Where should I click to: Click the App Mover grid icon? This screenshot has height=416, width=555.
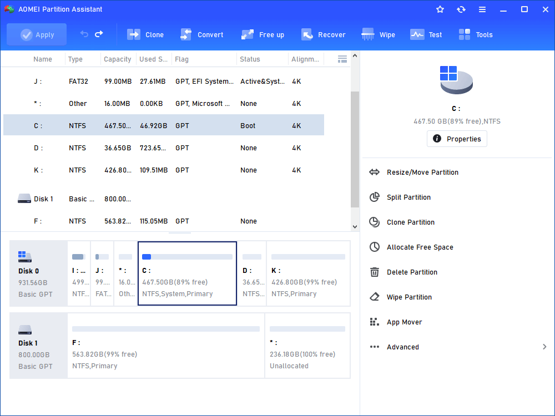[375, 322]
